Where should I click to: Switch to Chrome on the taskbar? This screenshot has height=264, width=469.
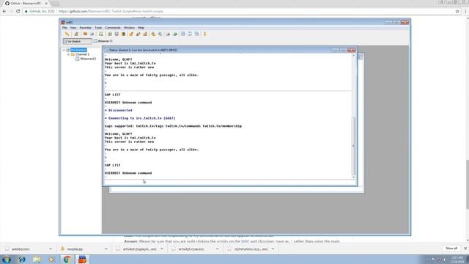[x=67, y=260]
